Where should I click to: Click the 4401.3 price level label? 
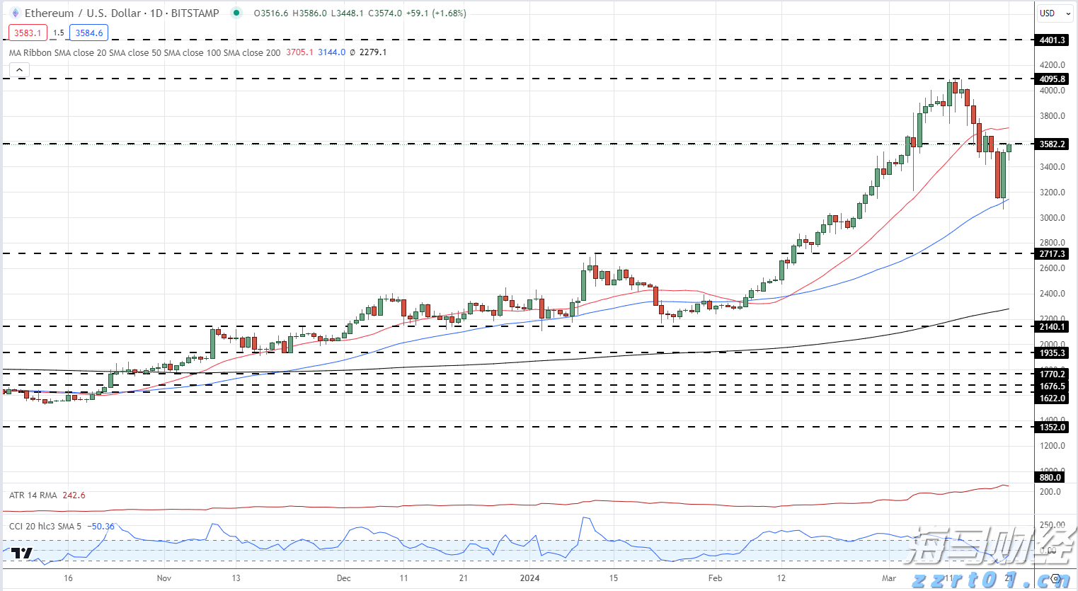click(x=1051, y=40)
